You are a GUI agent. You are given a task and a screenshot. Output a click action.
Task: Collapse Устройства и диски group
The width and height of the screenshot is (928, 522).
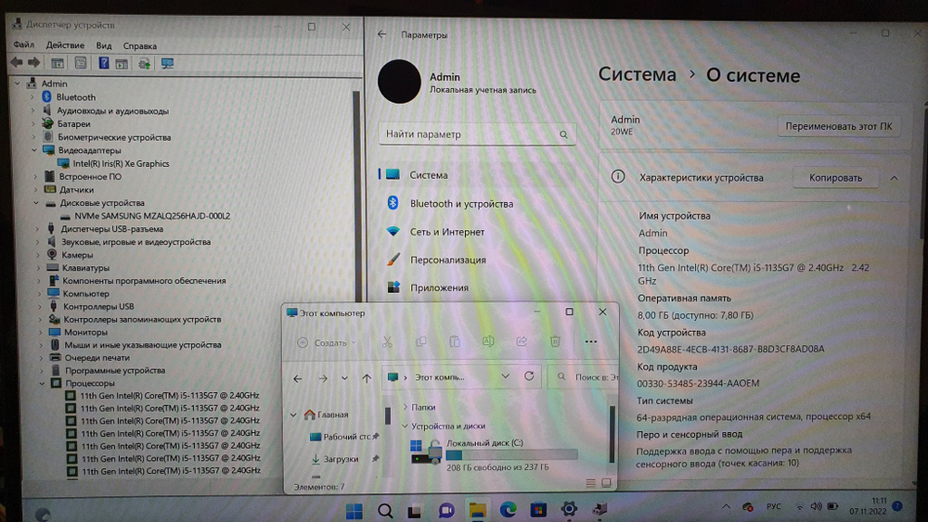pos(405,426)
